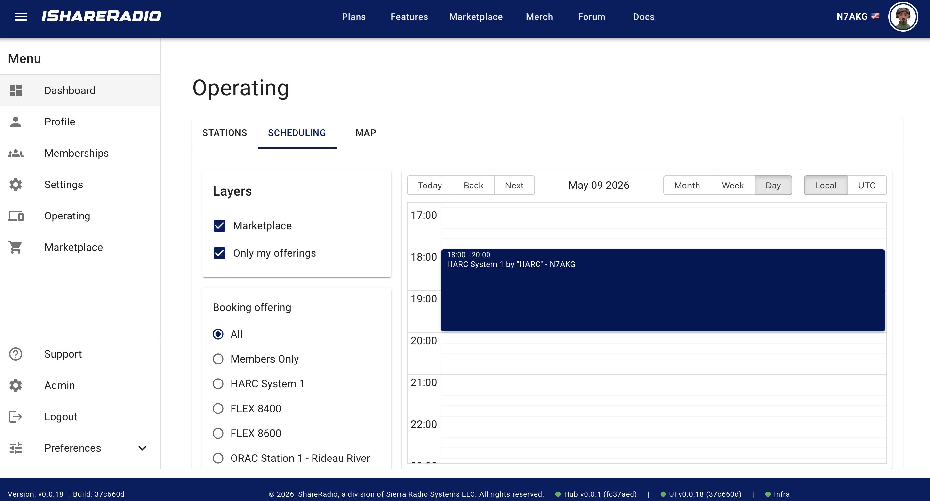
Task: Open Marketplace in the top navigation
Action: pos(476,17)
